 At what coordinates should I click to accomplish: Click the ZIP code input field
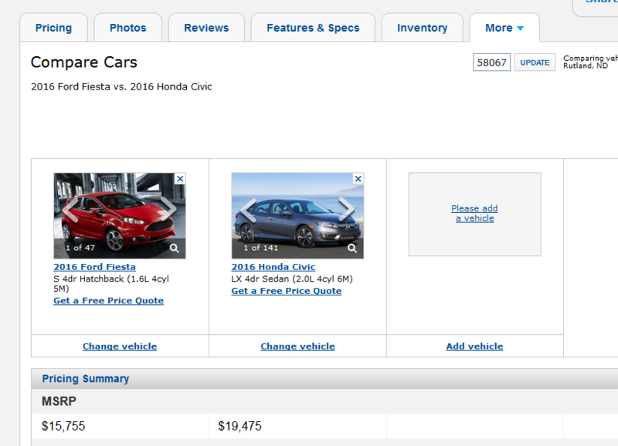[x=491, y=63]
